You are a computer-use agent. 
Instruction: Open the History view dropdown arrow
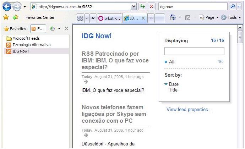(x=59, y=29)
